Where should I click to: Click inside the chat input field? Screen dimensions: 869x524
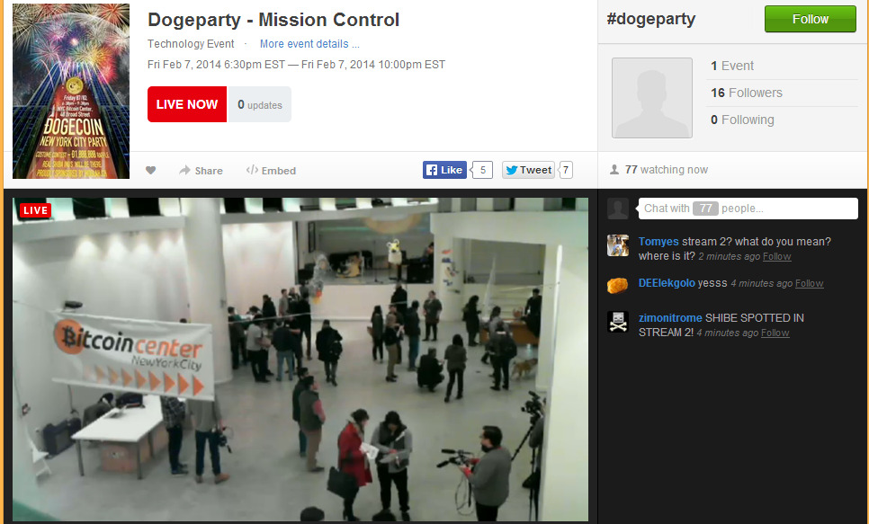click(748, 209)
